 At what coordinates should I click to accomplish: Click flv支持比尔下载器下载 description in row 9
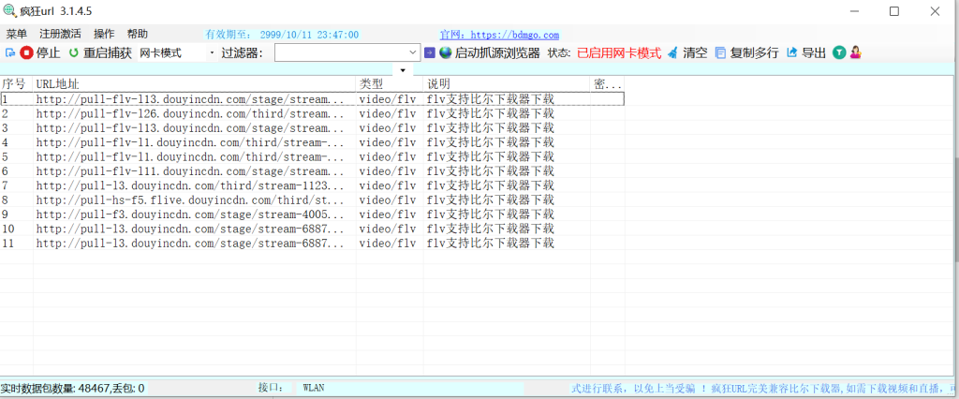coord(491,214)
